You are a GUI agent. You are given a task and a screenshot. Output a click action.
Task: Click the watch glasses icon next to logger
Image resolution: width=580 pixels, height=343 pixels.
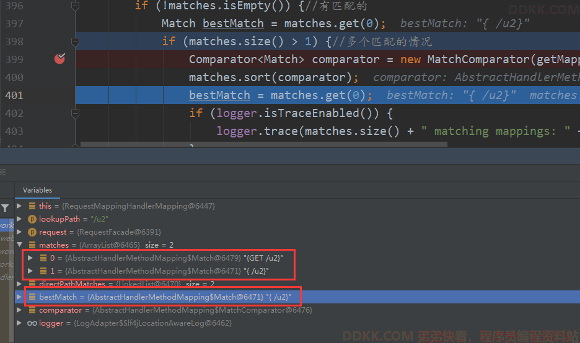click(x=32, y=323)
